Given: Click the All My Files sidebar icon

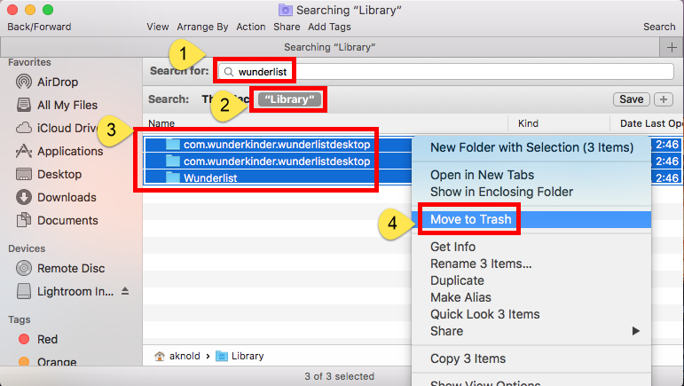Looking at the screenshot, I should click(x=24, y=105).
